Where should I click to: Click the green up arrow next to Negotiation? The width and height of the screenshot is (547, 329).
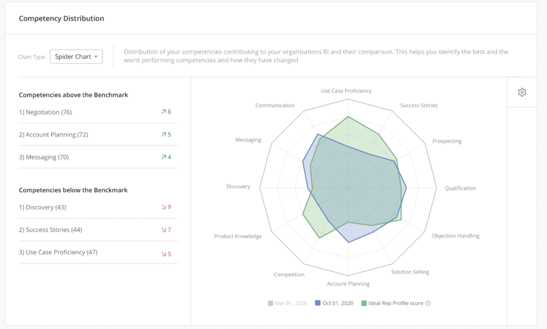pos(165,112)
